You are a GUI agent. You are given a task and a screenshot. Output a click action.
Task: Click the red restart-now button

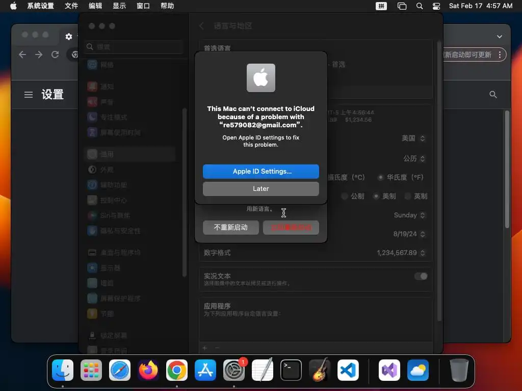point(291,228)
